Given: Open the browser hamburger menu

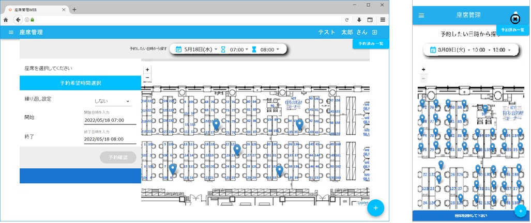Looking at the screenshot, I should (383, 20).
